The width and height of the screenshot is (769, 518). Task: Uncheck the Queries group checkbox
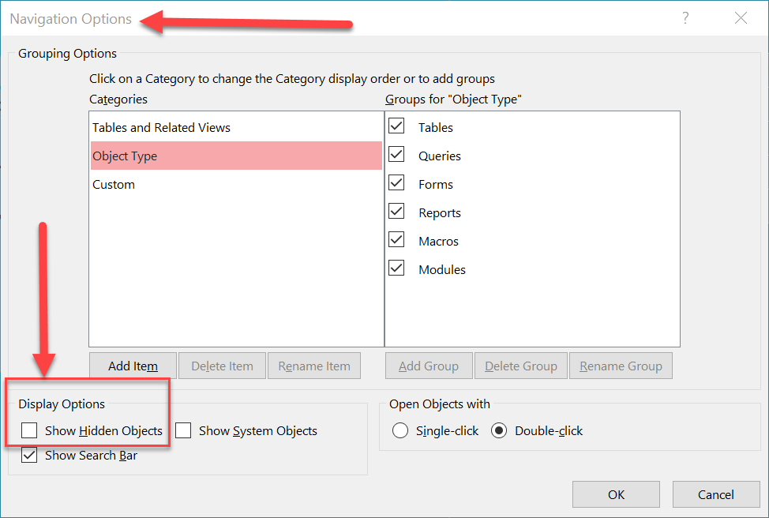(397, 155)
